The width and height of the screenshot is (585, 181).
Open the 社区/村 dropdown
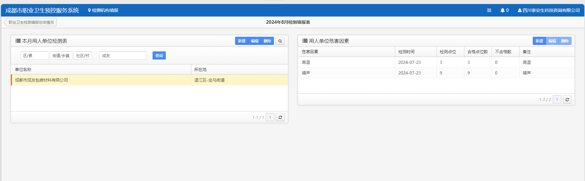pyautogui.click(x=83, y=56)
